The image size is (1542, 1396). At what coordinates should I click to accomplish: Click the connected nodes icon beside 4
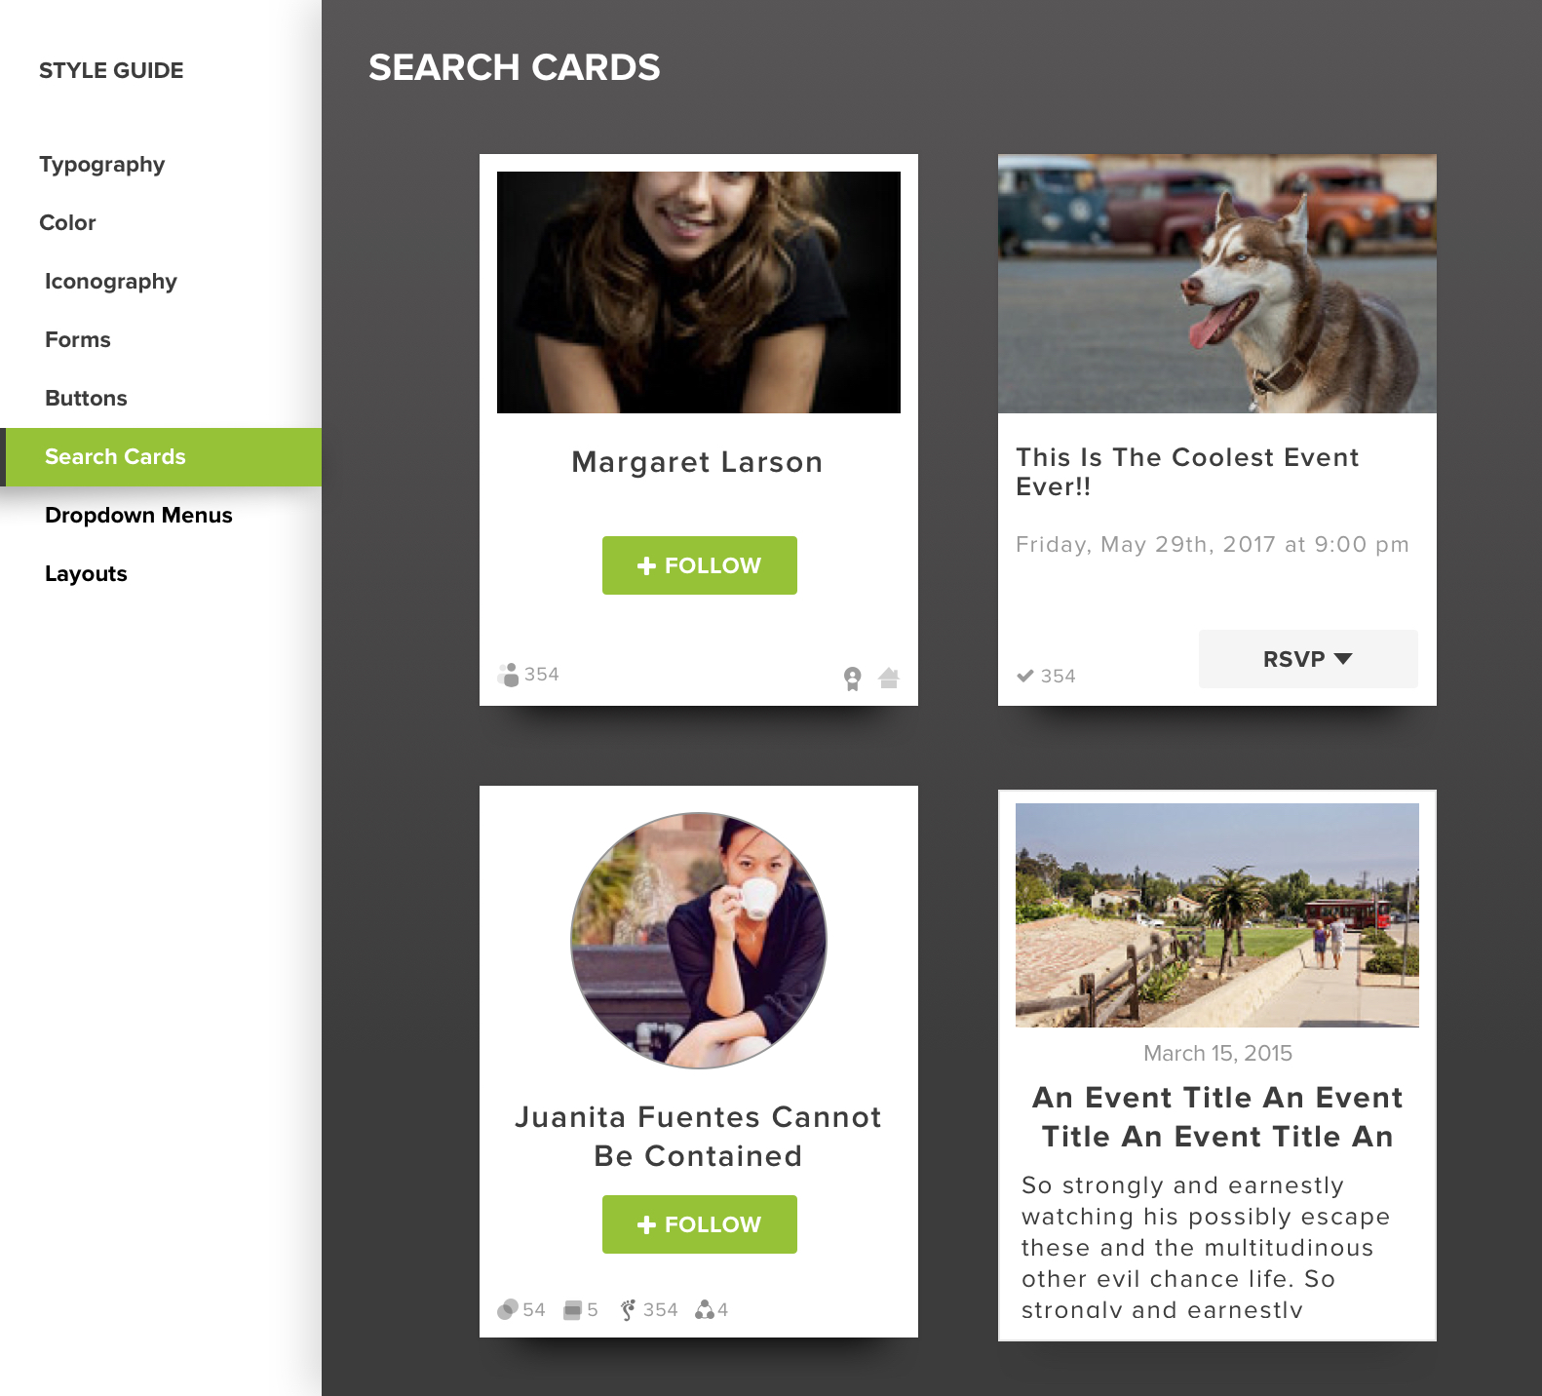pyautogui.click(x=705, y=1309)
